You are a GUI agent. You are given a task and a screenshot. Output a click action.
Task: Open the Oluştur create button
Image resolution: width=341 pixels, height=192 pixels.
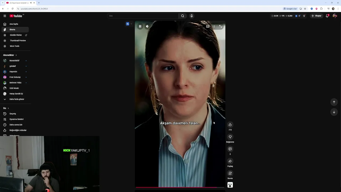316,16
